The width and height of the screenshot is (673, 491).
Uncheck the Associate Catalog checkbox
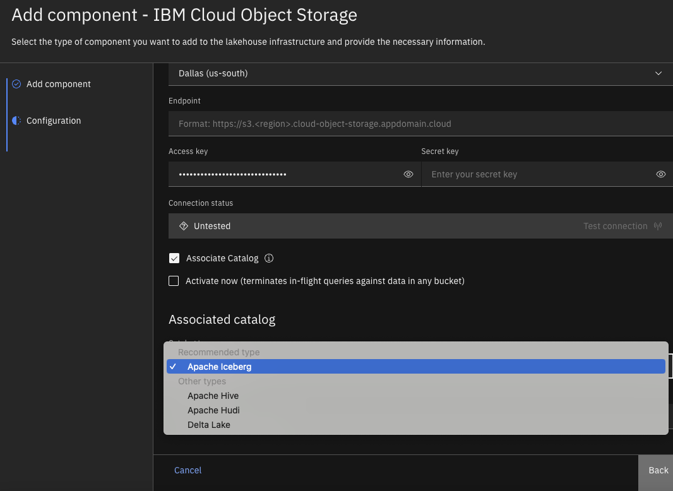pos(174,258)
